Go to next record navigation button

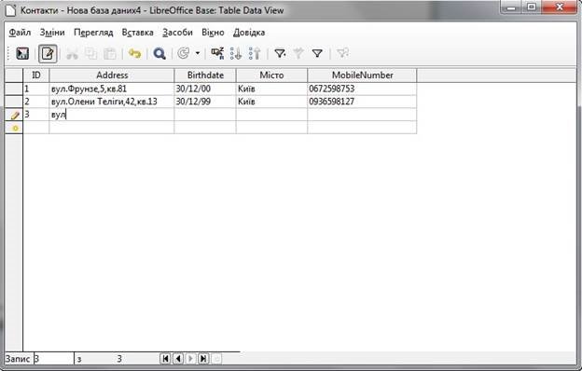[191, 358]
